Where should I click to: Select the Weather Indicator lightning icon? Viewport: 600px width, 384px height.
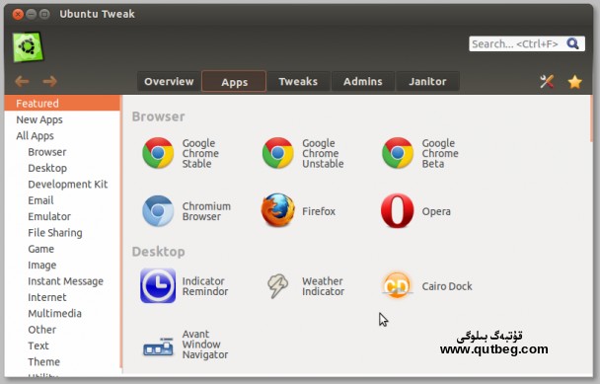[277, 285]
